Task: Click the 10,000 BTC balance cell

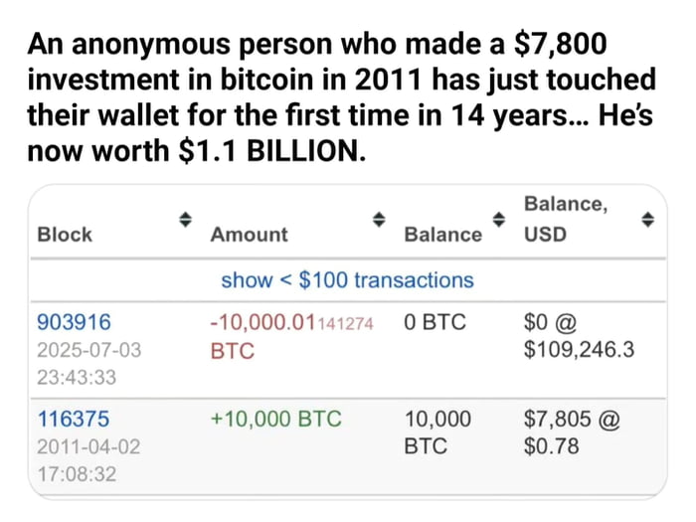Action: (x=438, y=433)
